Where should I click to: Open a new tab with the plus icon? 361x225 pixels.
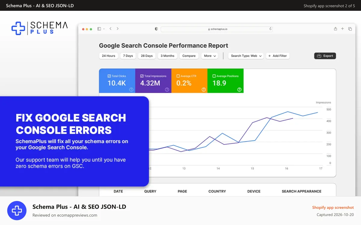pyautogui.click(x=342, y=29)
